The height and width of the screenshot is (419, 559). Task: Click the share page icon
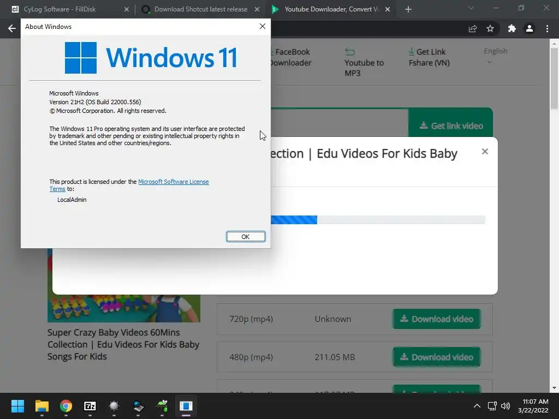point(473,28)
